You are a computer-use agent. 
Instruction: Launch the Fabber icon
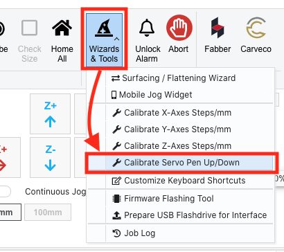(218, 28)
